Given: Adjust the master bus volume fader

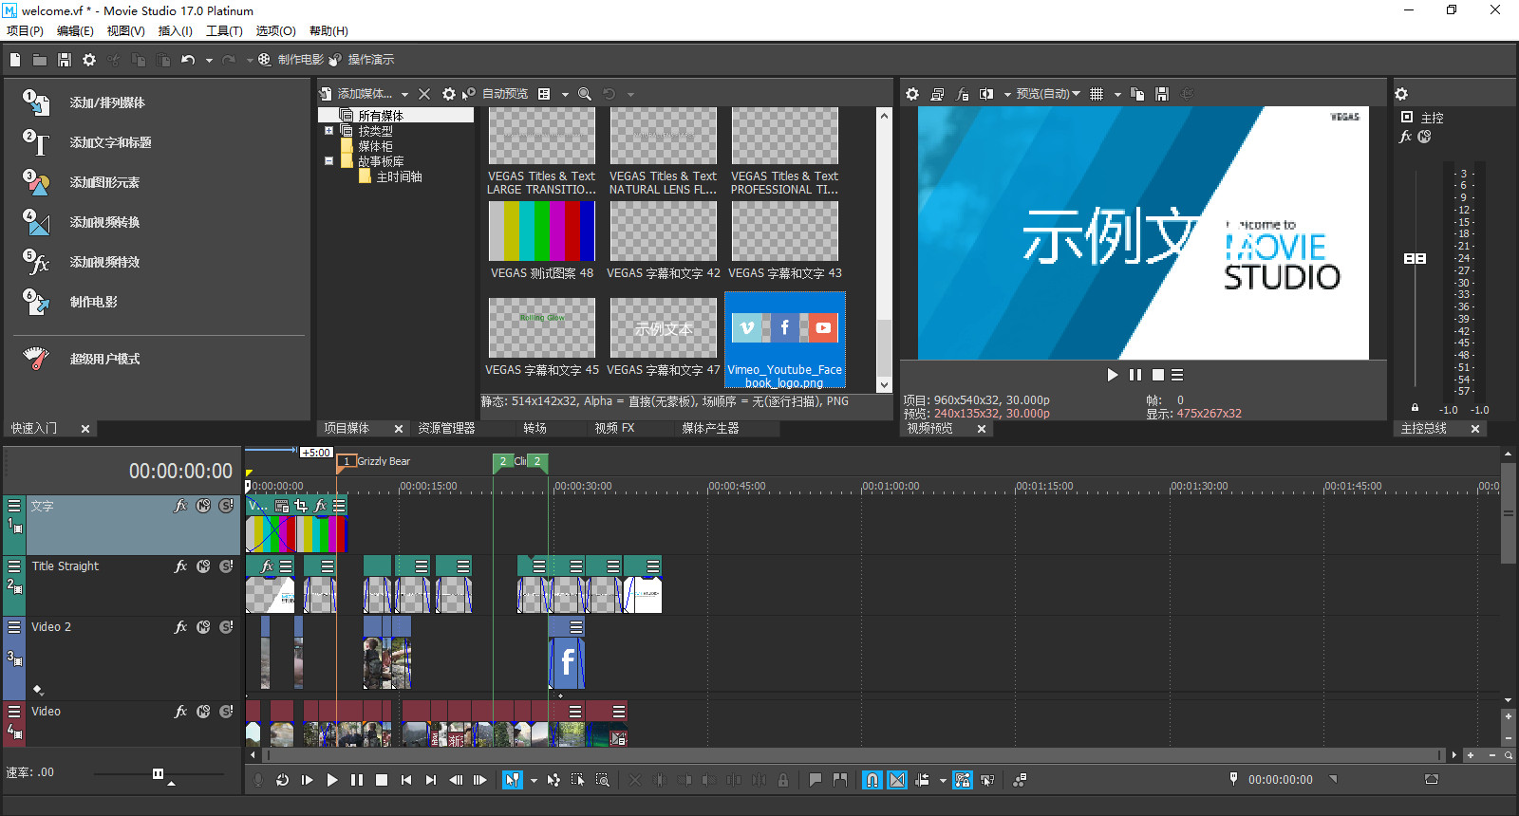Looking at the screenshot, I should point(1415,258).
